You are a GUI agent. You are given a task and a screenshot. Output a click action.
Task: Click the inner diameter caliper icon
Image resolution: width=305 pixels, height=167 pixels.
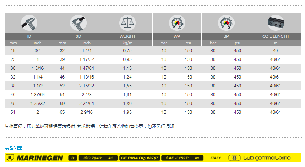(x=29, y=23)
